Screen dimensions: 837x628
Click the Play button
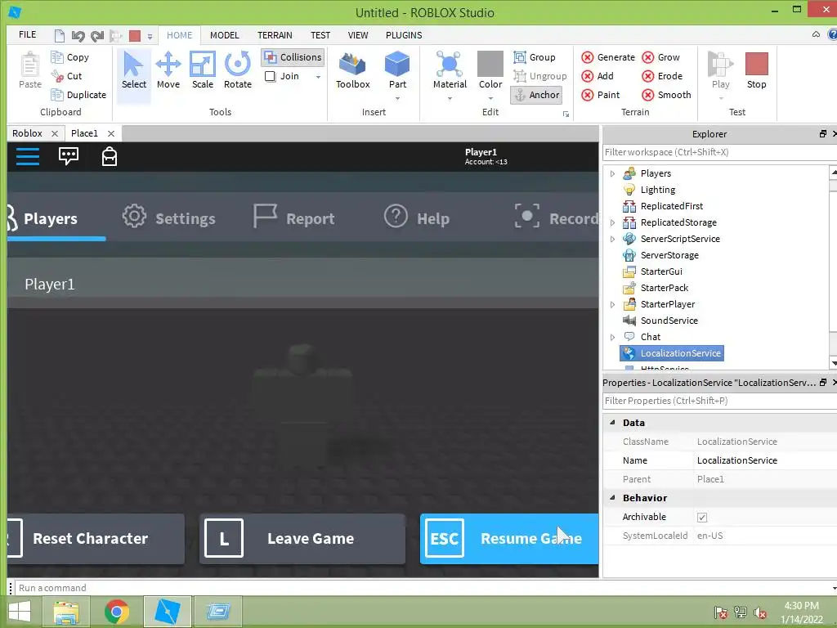[720, 70]
